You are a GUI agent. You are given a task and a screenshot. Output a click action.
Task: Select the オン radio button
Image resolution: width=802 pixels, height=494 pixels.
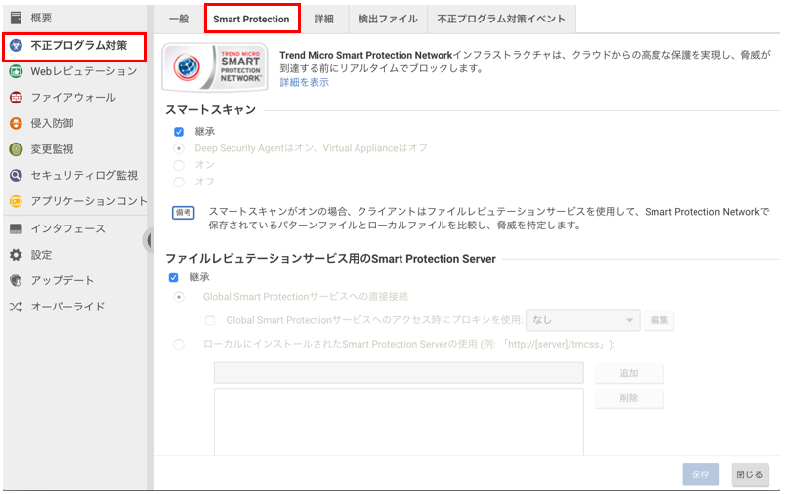tap(179, 165)
